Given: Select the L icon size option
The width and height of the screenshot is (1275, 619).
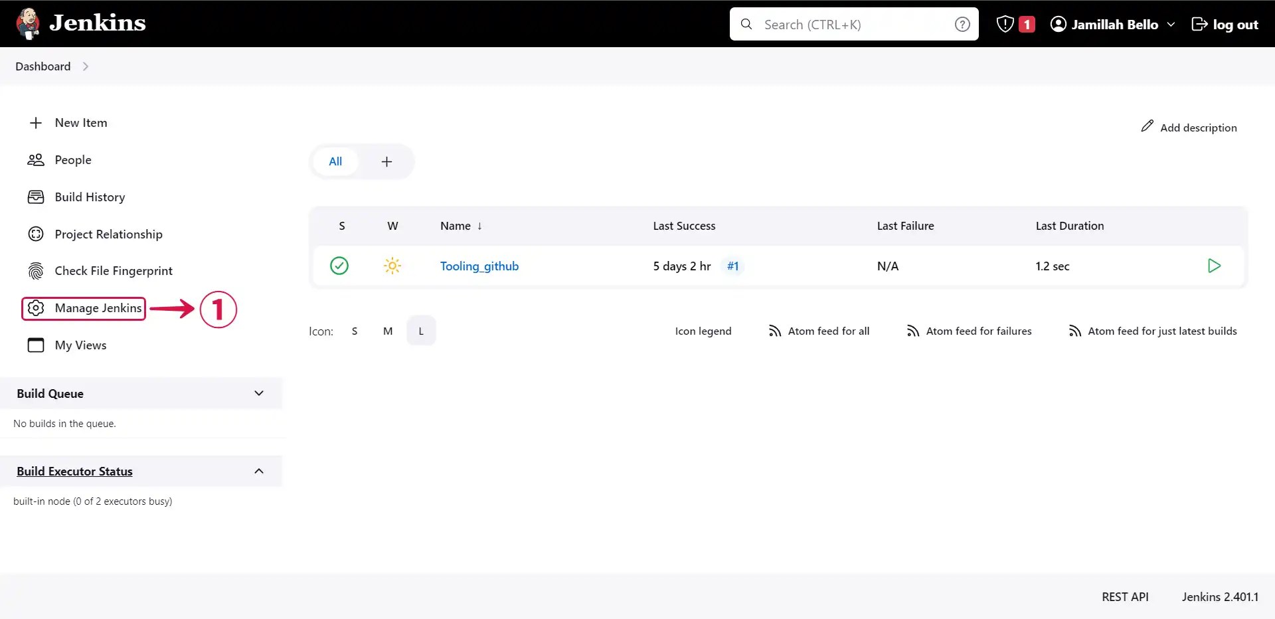Looking at the screenshot, I should click(421, 330).
